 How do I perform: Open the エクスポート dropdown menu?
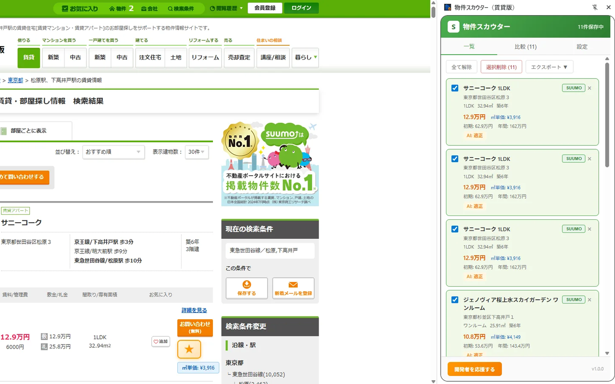tap(549, 67)
